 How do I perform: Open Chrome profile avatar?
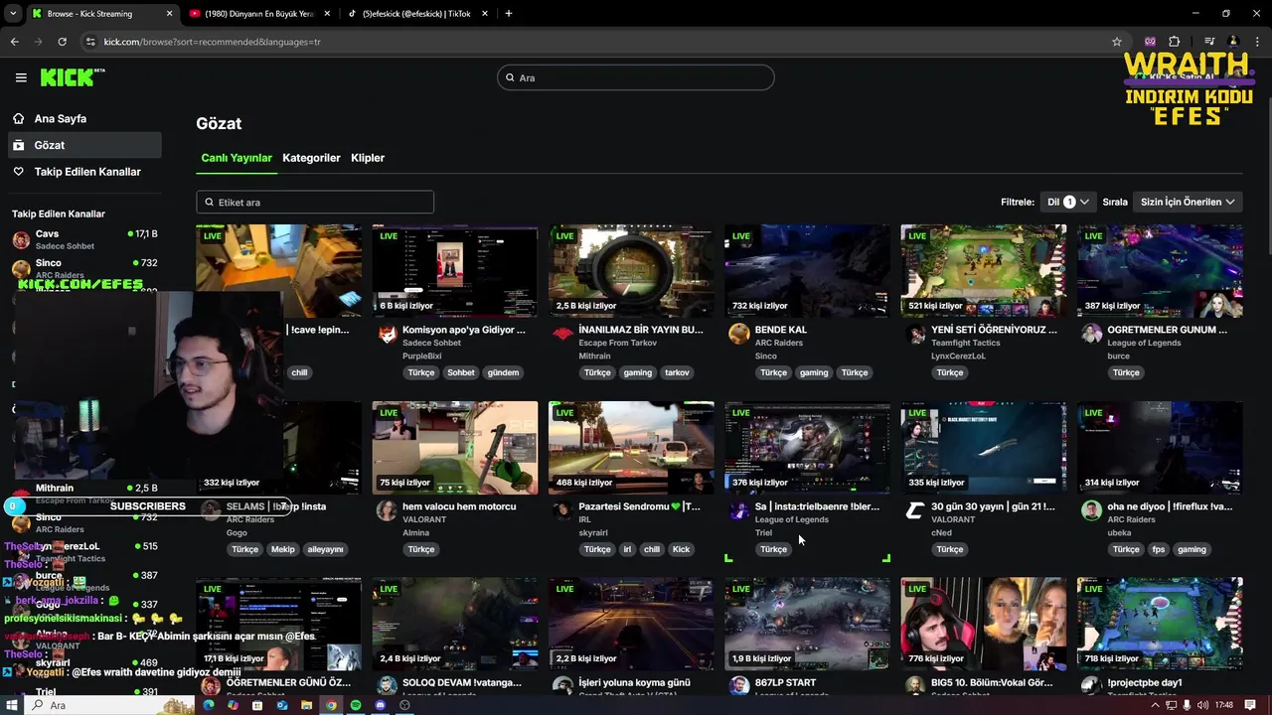coord(1233,42)
